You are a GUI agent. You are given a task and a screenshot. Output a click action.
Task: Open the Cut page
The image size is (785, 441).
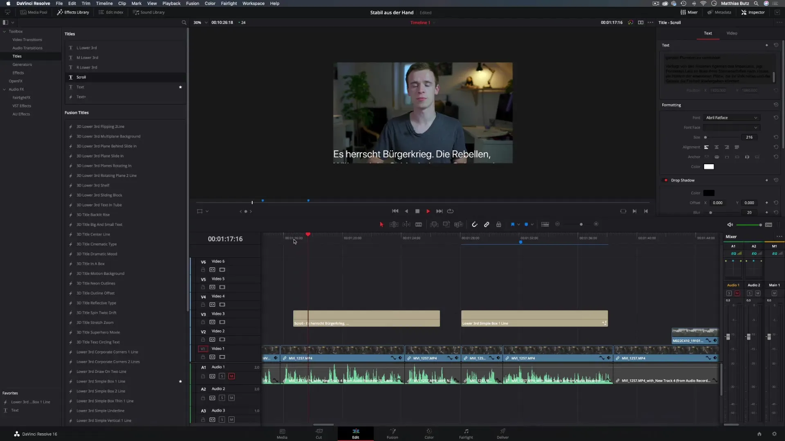(x=319, y=434)
